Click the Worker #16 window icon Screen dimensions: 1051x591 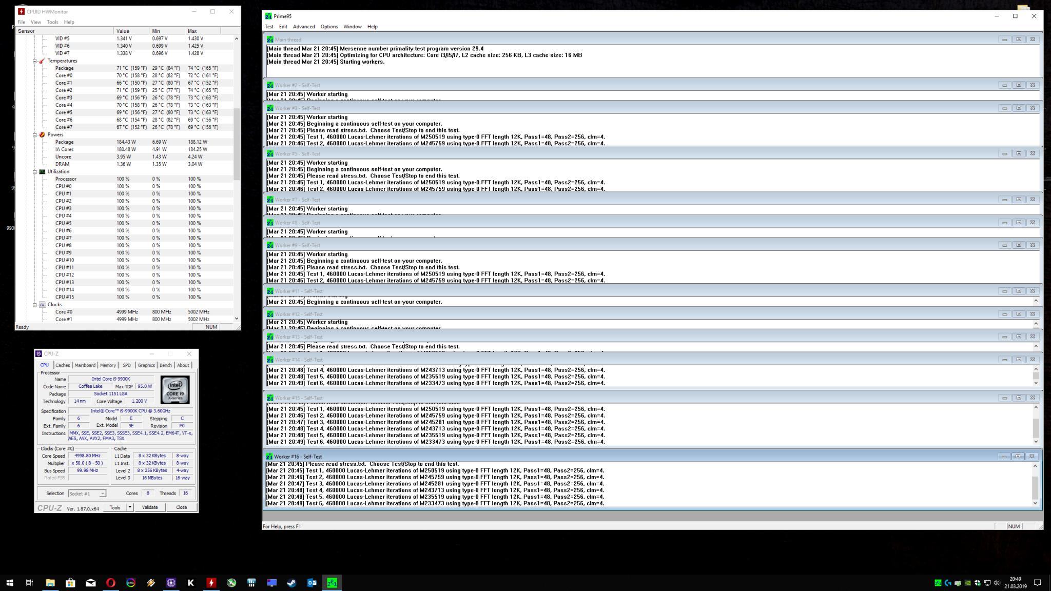pyautogui.click(x=269, y=457)
